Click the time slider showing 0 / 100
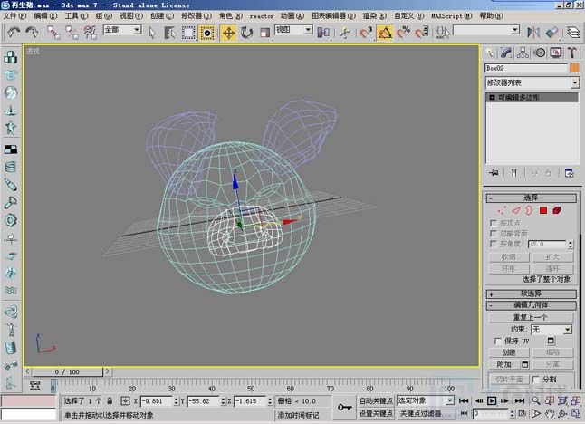585x424 pixels. (67, 371)
